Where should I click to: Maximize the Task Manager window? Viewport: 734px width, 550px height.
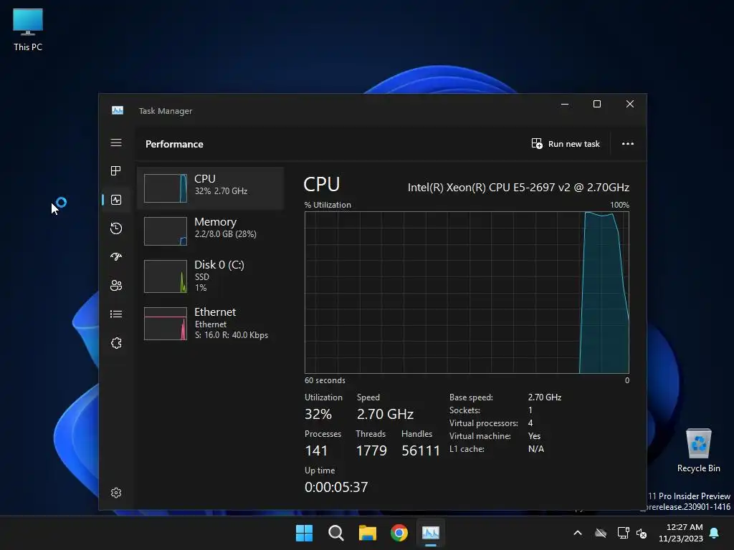click(x=597, y=104)
